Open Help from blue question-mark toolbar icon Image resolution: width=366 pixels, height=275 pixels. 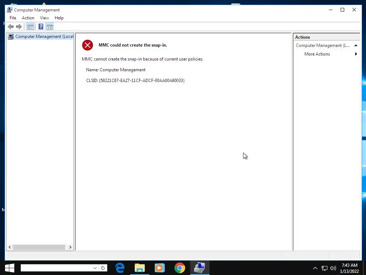point(41,26)
